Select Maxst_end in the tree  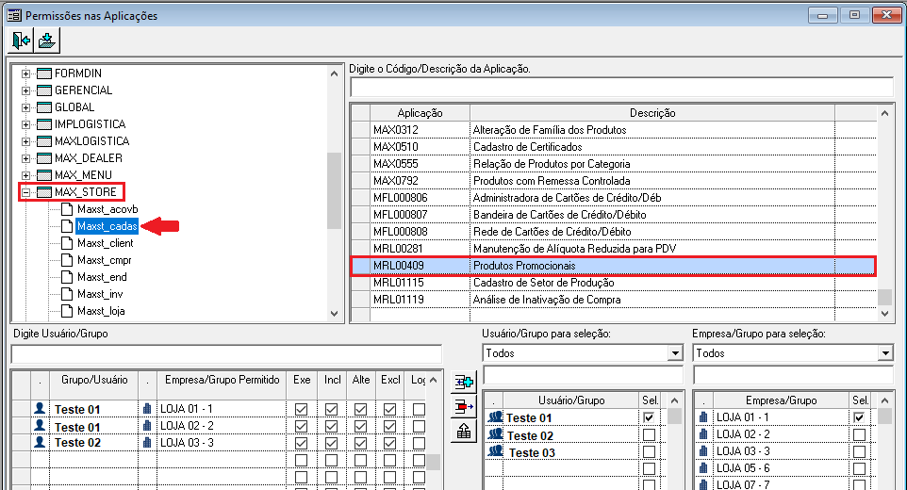click(x=102, y=277)
